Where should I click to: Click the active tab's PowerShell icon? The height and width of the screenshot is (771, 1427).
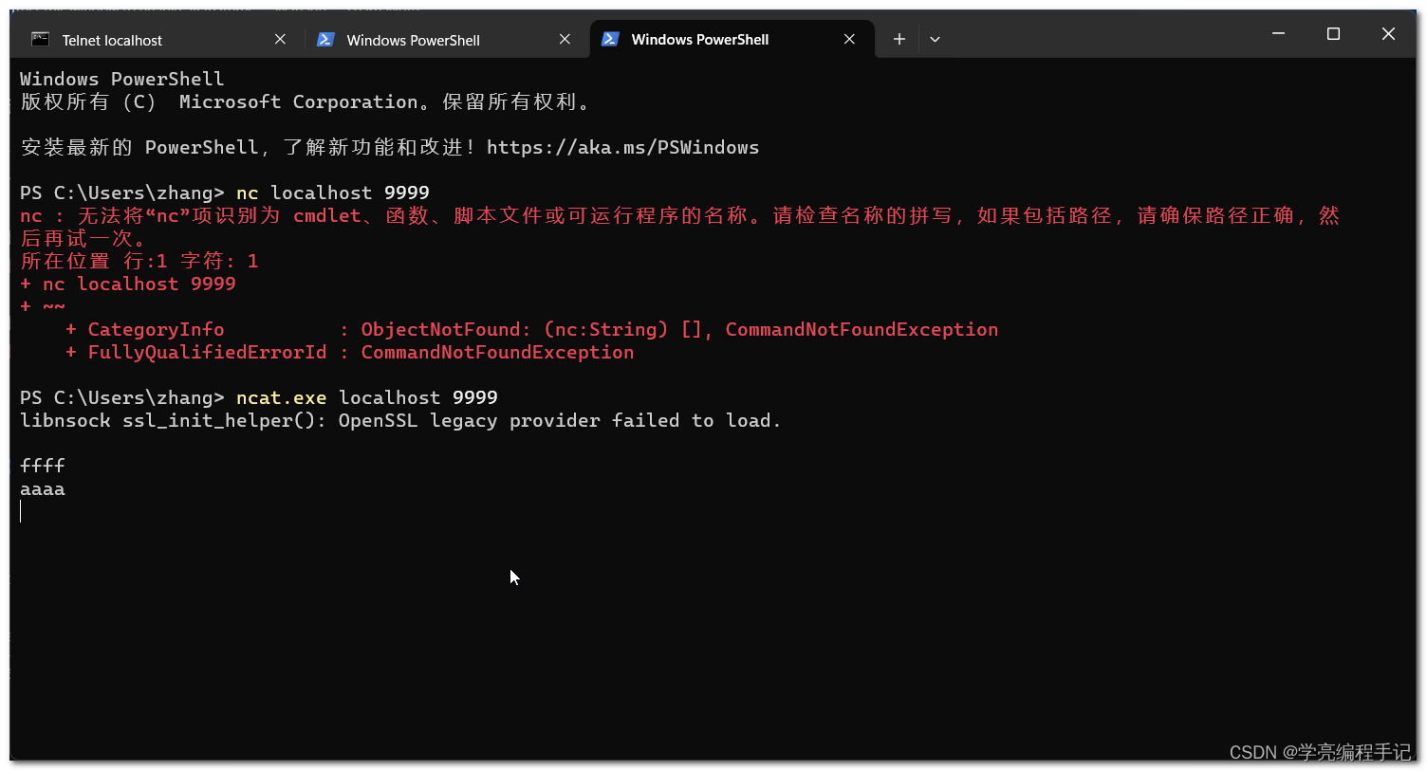click(611, 39)
